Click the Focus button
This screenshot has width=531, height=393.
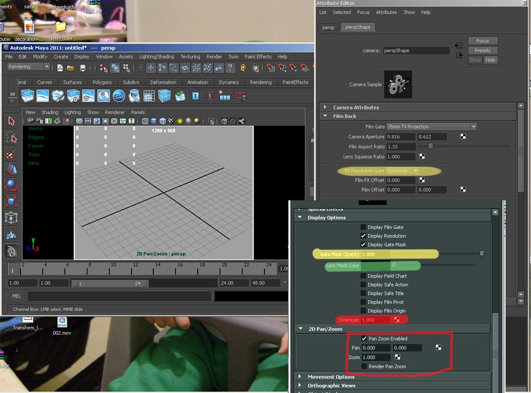[x=483, y=41]
